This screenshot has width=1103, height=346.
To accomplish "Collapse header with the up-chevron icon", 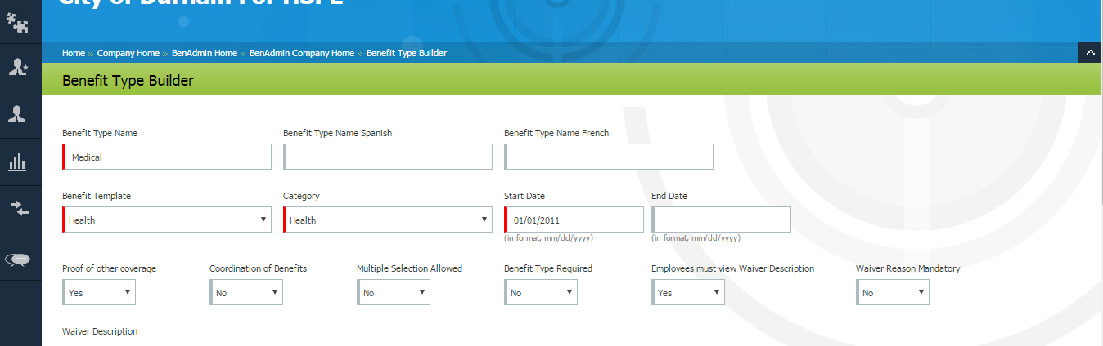I will [1090, 53].
